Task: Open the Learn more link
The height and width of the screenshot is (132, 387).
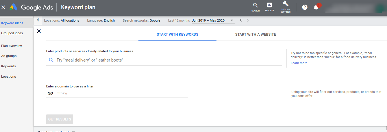Action: 299,63
